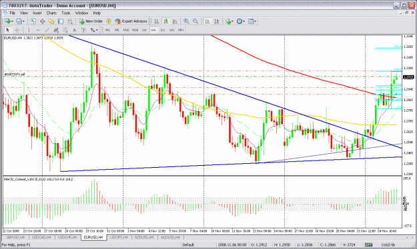Open the arrows objects tool icon
This screenshot has width=417, height=249.
[92, 30]
